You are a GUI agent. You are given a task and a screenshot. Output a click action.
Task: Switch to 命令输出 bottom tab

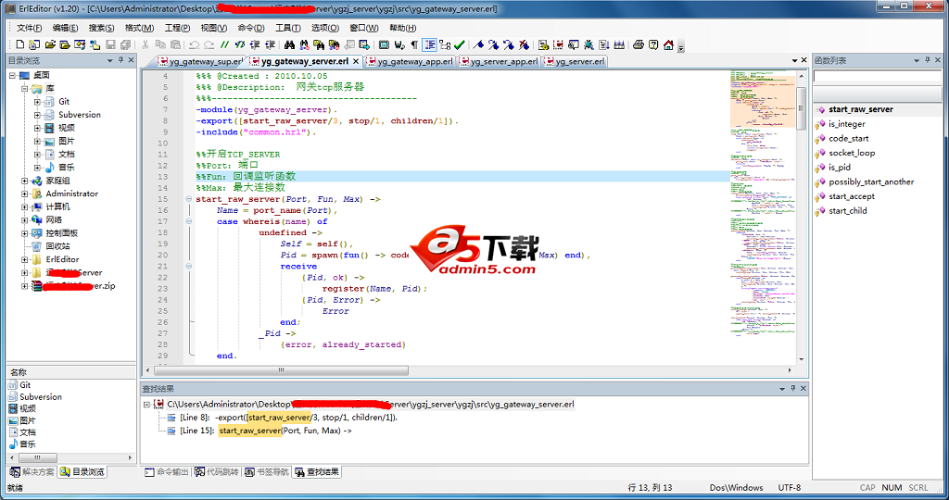click(167, 472)
